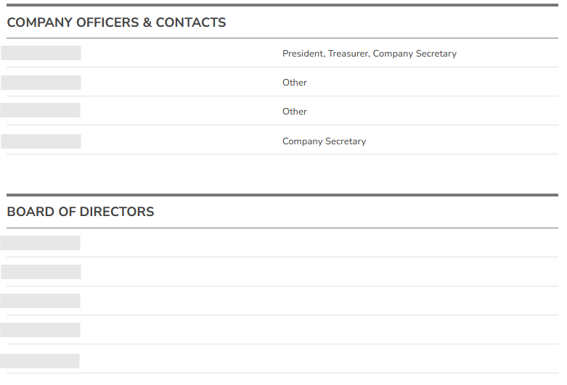Select the redacted name in the first Other row
This screenshot has width=567, height=385.
coord(41,83)
